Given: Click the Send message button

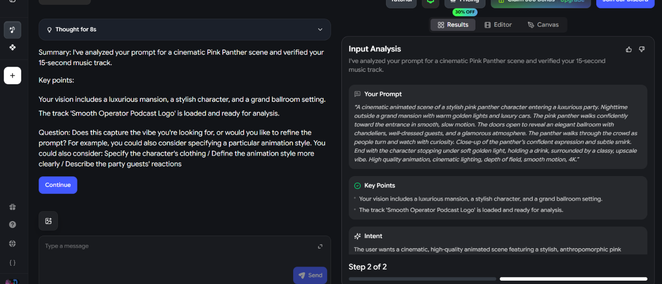Looking at the screenshot, I should point(310,275).
